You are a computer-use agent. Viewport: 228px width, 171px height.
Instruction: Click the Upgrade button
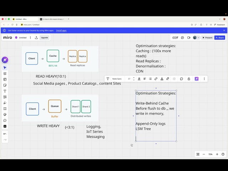click(x=45, y=38)
